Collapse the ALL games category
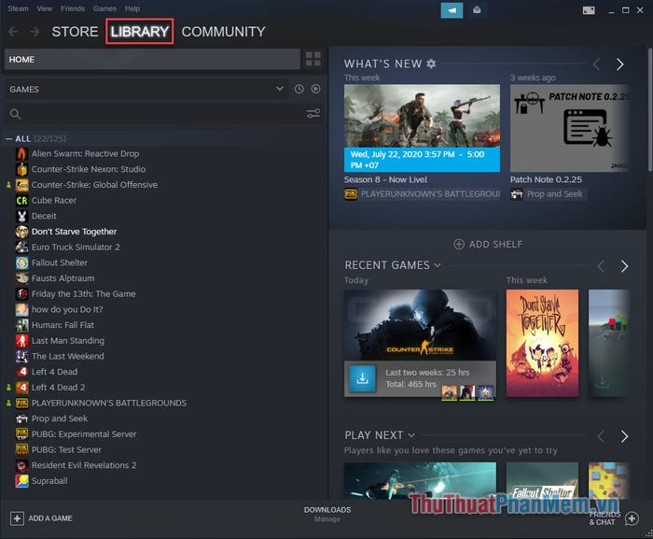 pos(8,139)
